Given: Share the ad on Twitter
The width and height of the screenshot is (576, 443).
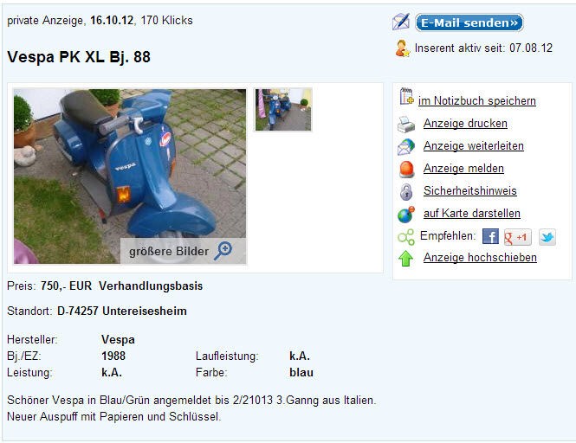Looking at the screenshot, I should [547, 237].
